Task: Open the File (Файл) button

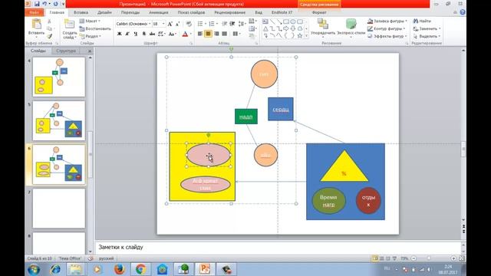Action: [x=35, y=12]
